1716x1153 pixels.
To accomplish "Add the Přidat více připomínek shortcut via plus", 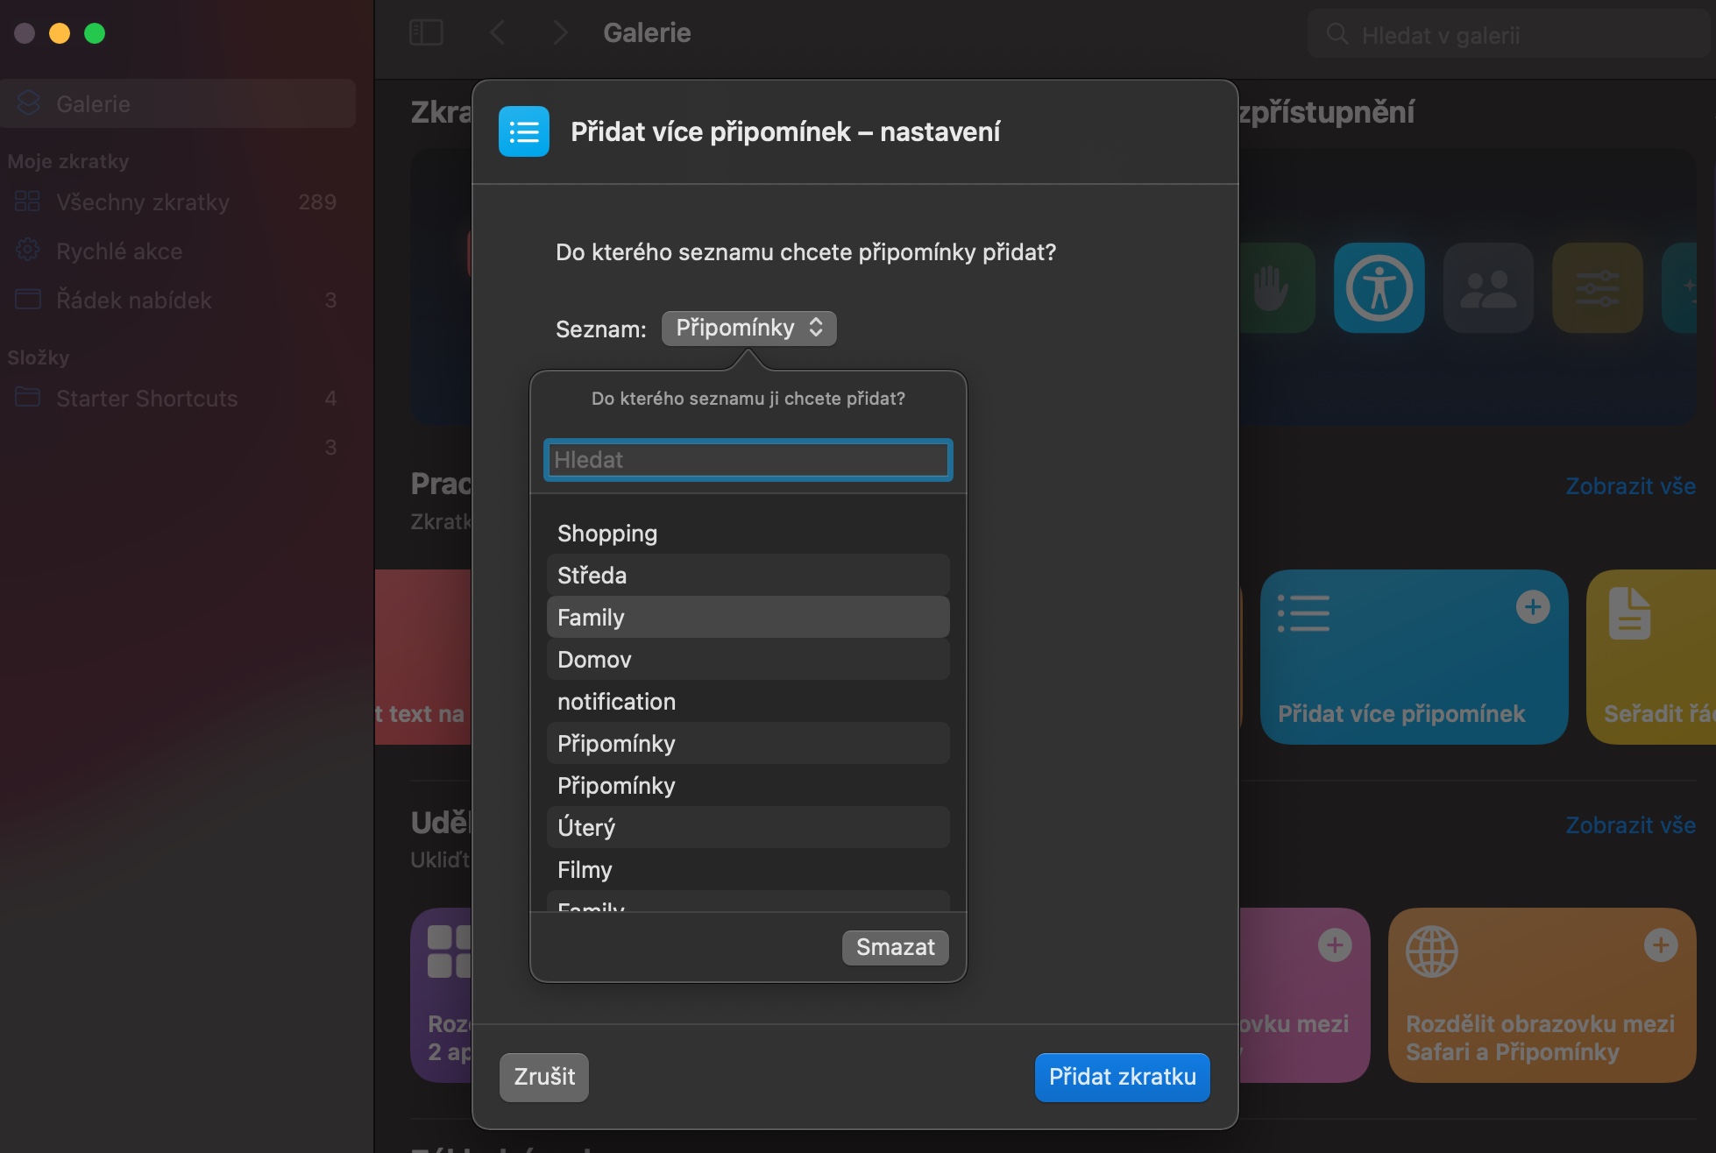I will click(1532, 607).
